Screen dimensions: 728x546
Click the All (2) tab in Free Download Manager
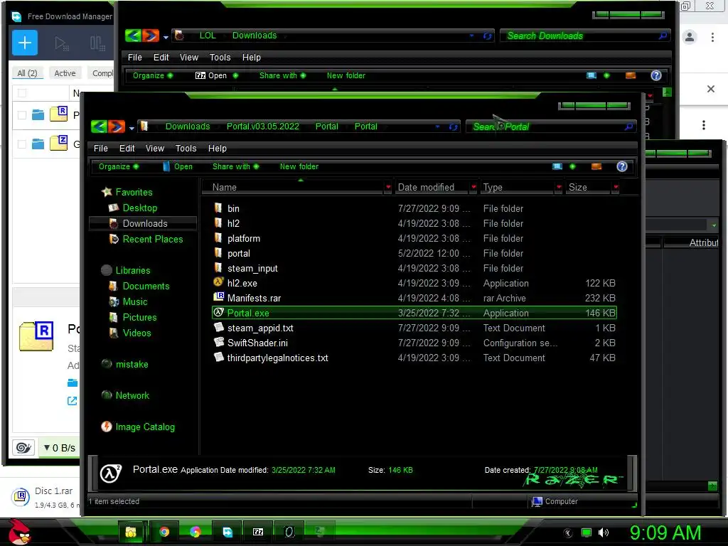(27, 73)
